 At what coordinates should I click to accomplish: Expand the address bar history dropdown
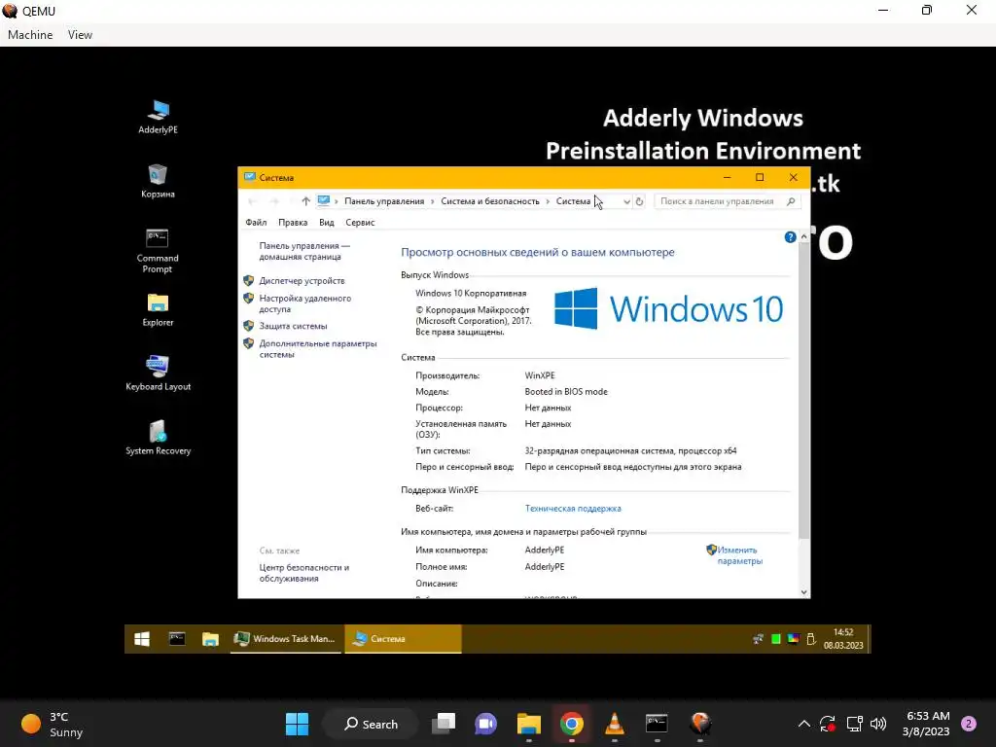pos(626,201)
